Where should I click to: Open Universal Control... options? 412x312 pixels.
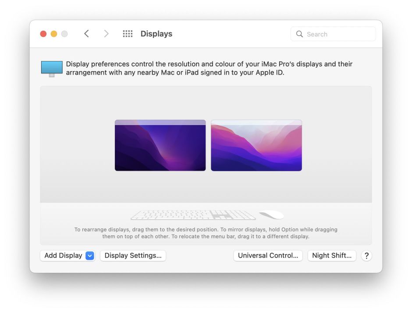[x=268, y=256]
